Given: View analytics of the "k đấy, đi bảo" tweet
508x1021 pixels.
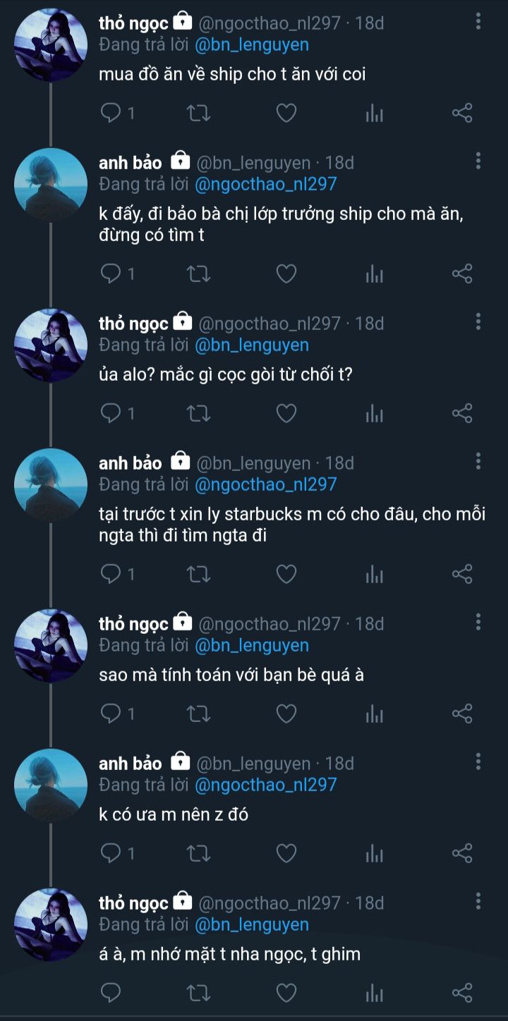Looking at the screenshot, I should click(x=374, y=274).
